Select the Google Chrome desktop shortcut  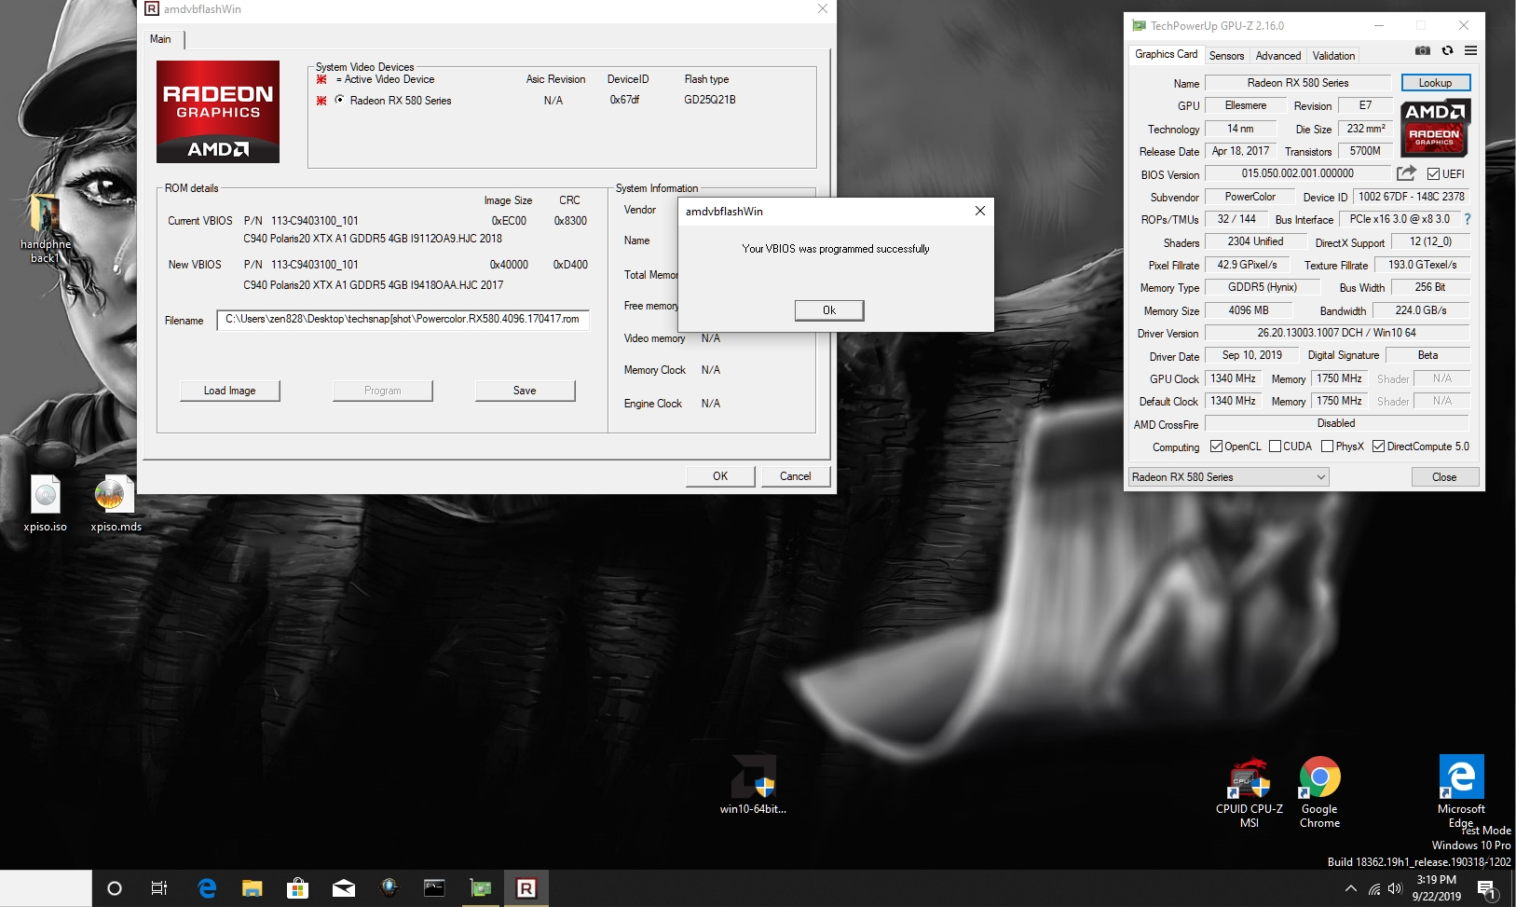click(1319, 792)
